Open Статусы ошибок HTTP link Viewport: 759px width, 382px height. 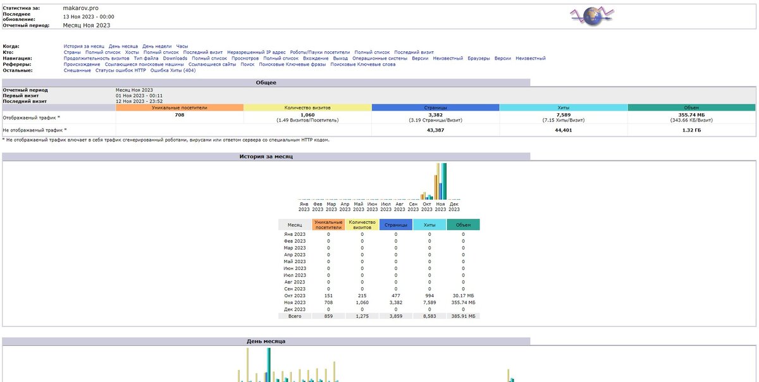coord(121,70)
